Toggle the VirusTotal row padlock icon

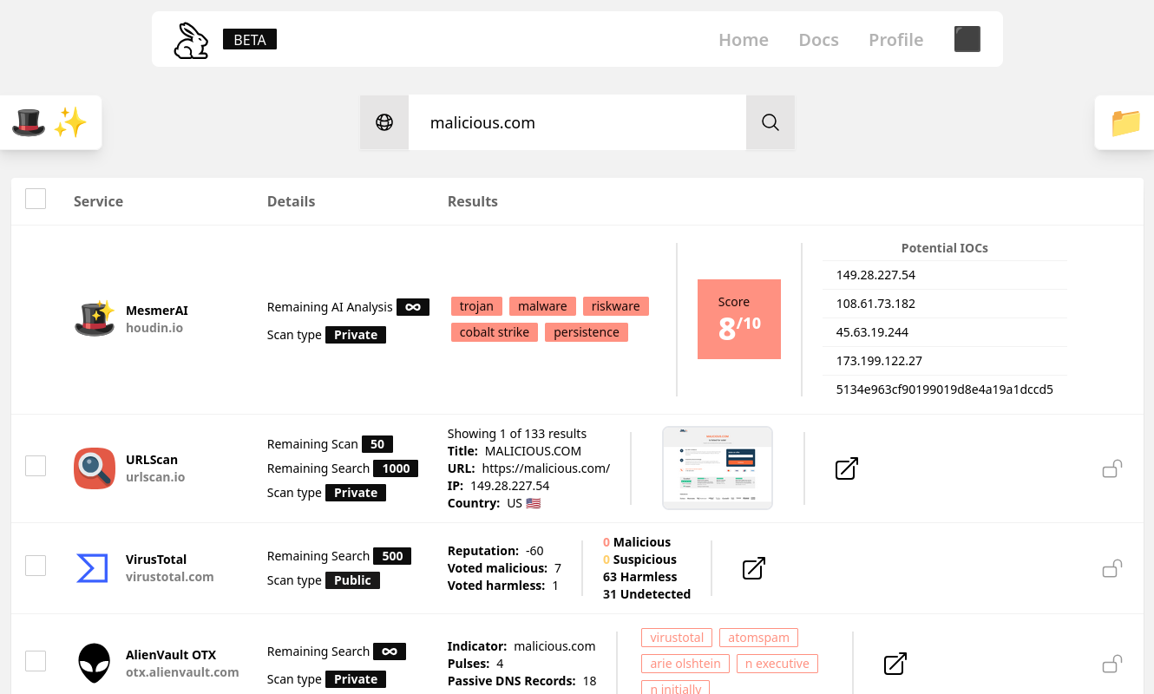(1112, 568)
